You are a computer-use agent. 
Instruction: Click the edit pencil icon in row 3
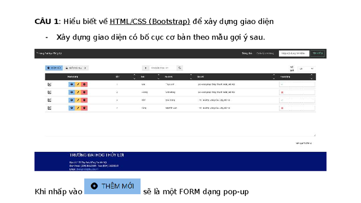78,100
